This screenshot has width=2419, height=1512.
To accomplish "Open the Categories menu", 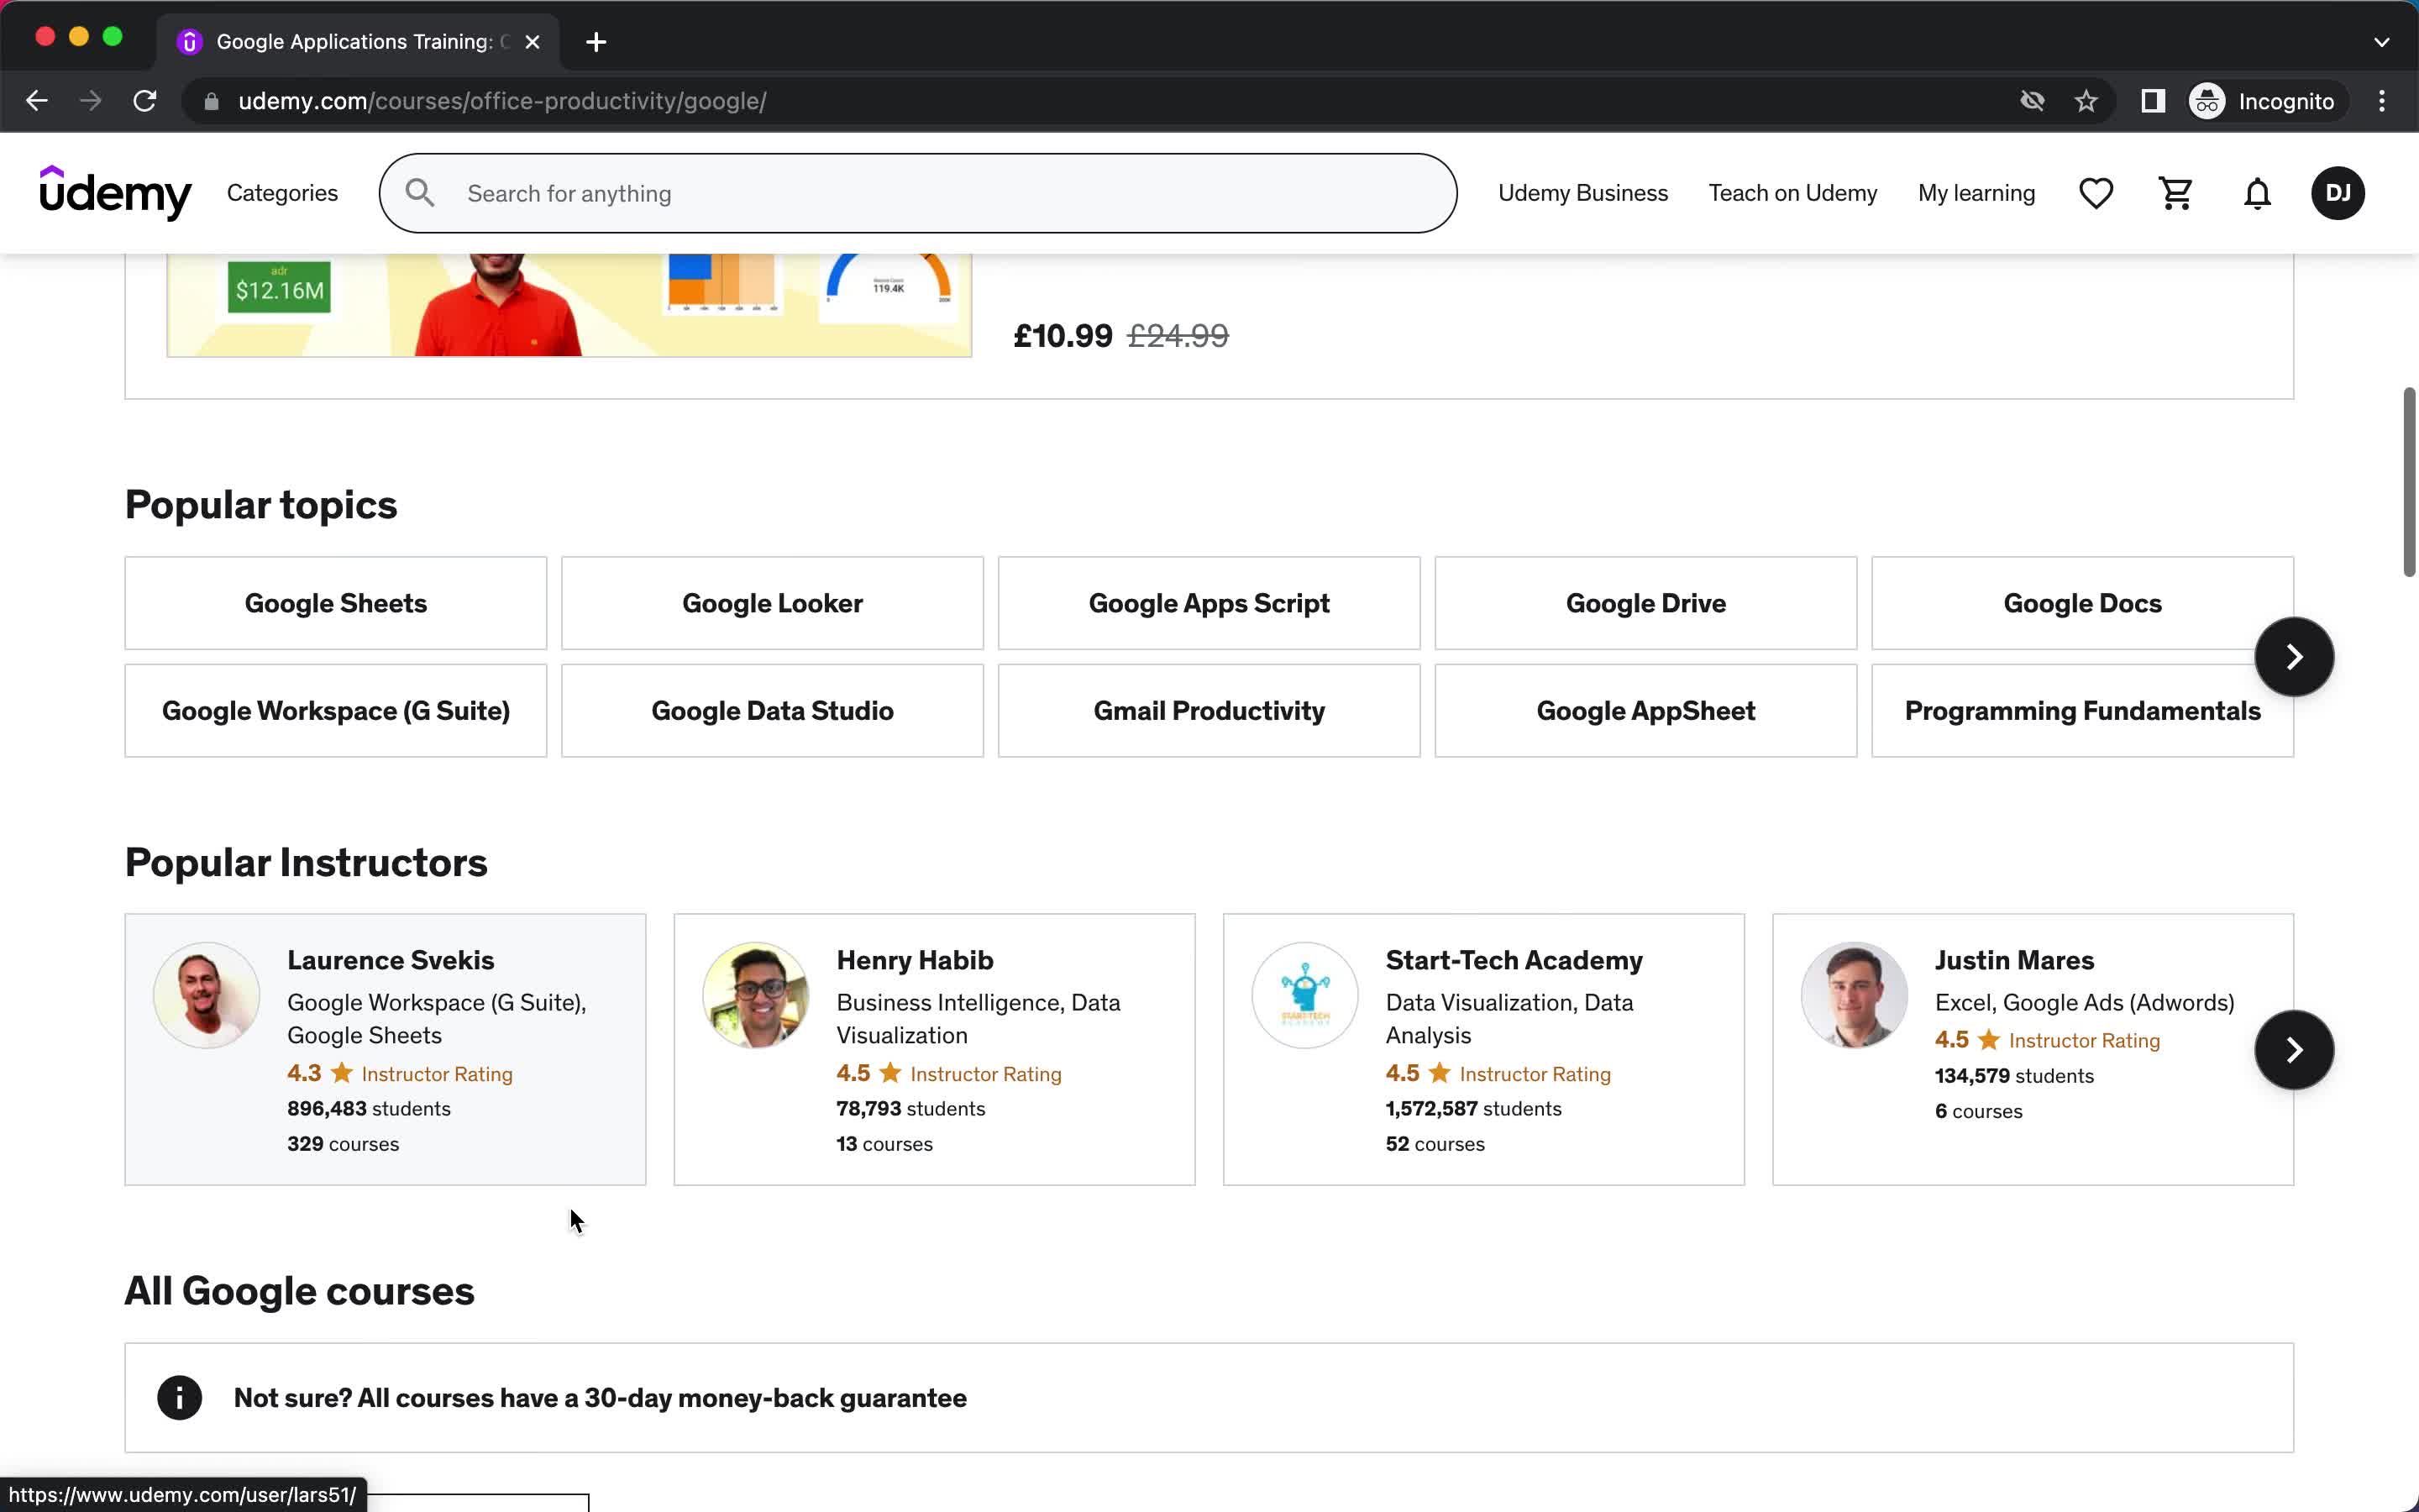I will click(282, 193).
